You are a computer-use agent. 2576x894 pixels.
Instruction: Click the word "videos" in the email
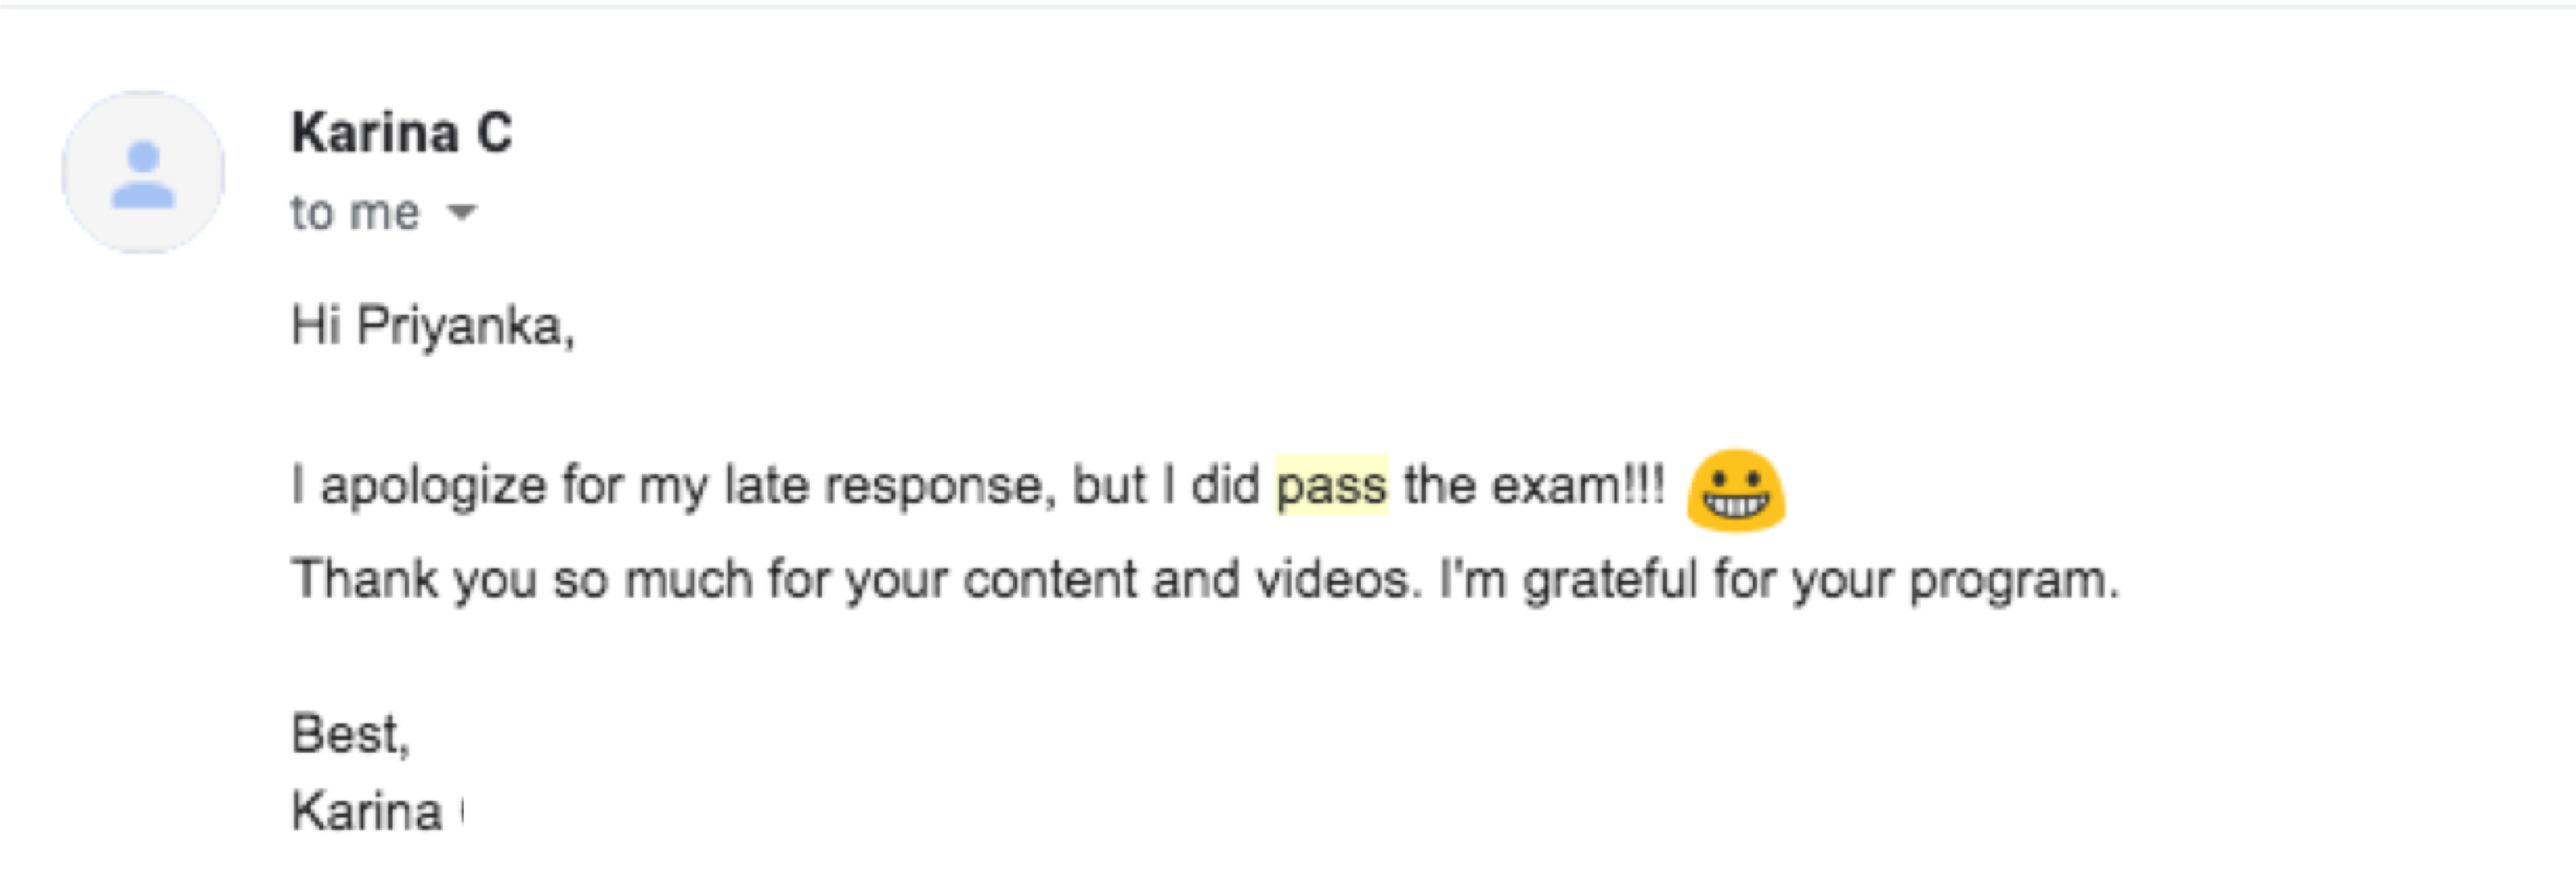tap(1333, 580)
